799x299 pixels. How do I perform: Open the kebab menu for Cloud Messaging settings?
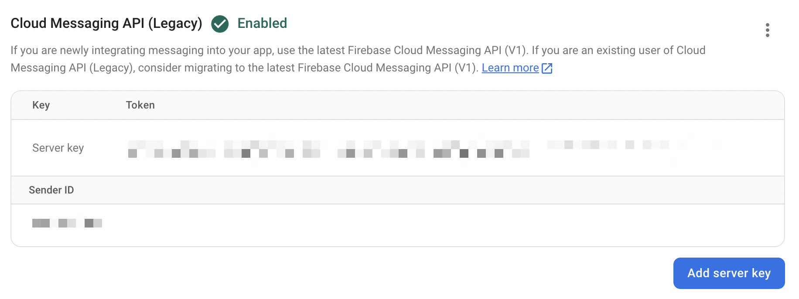coord(767,31)
